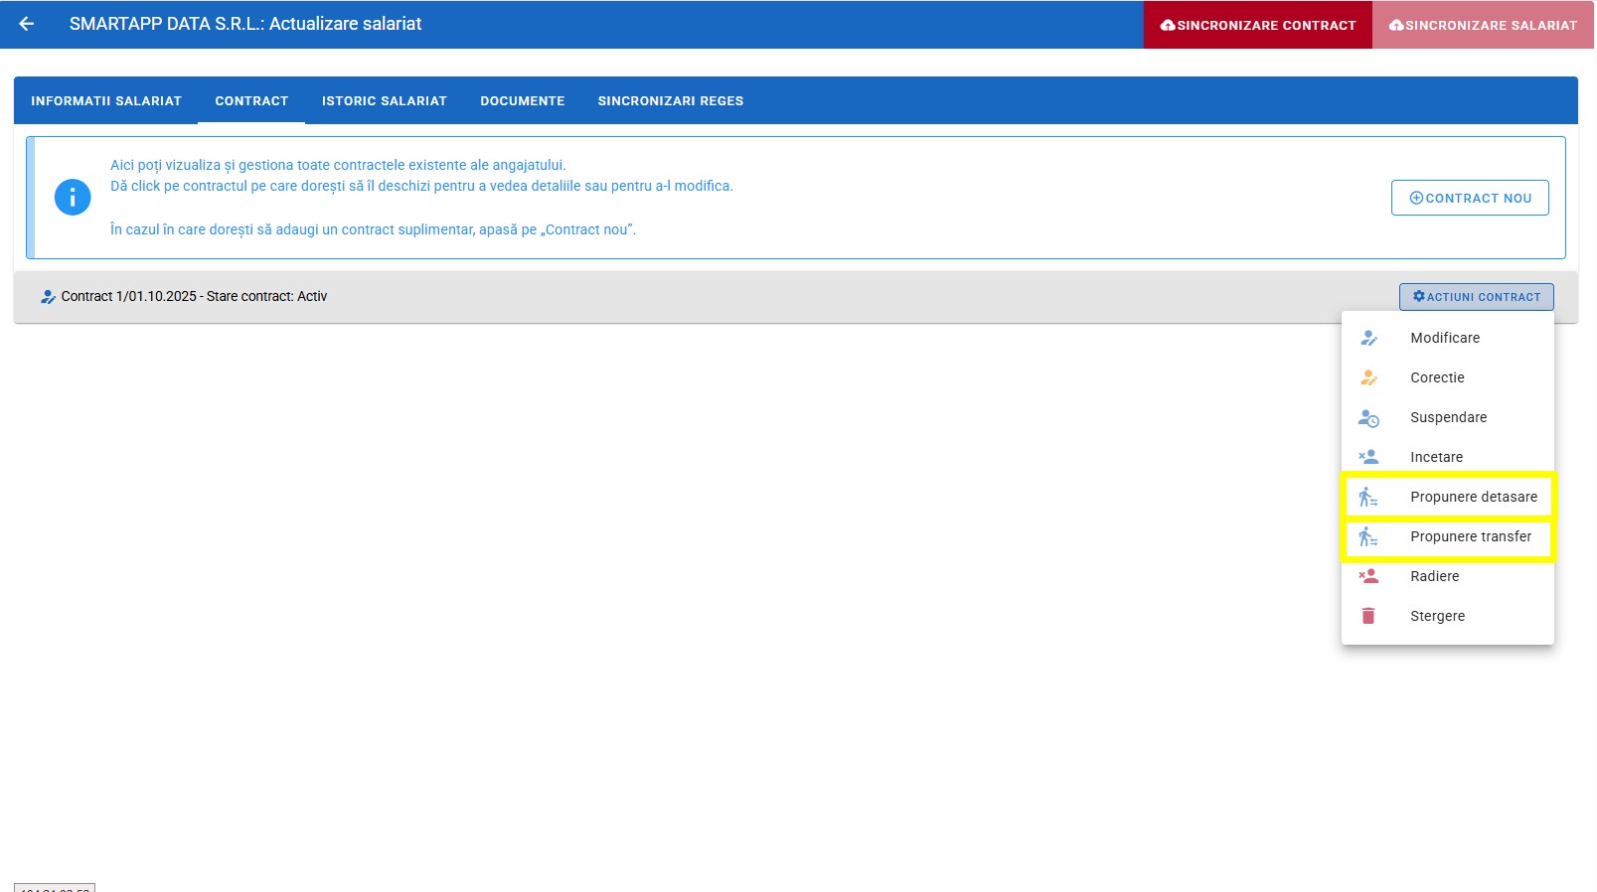
Task: Select the Contract tab
Action: [251, 101]
